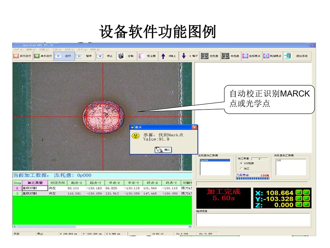Screen dimensions: 330x248
Task: Click the 加工数量 count input field
Action: click(260, 159)
